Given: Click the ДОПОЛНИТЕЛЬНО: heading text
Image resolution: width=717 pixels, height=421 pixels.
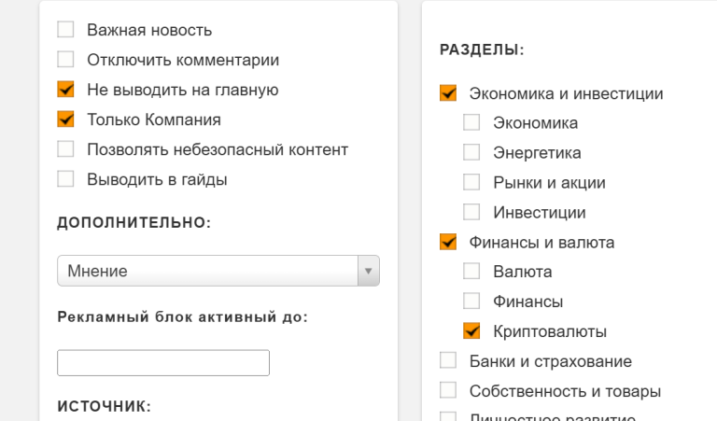Looking at the screenshot, I should 134,222.
